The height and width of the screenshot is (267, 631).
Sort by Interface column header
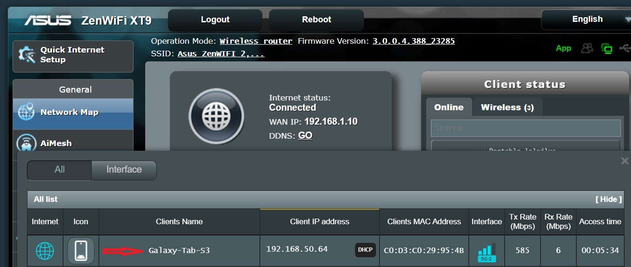click(x=487, y=222)
